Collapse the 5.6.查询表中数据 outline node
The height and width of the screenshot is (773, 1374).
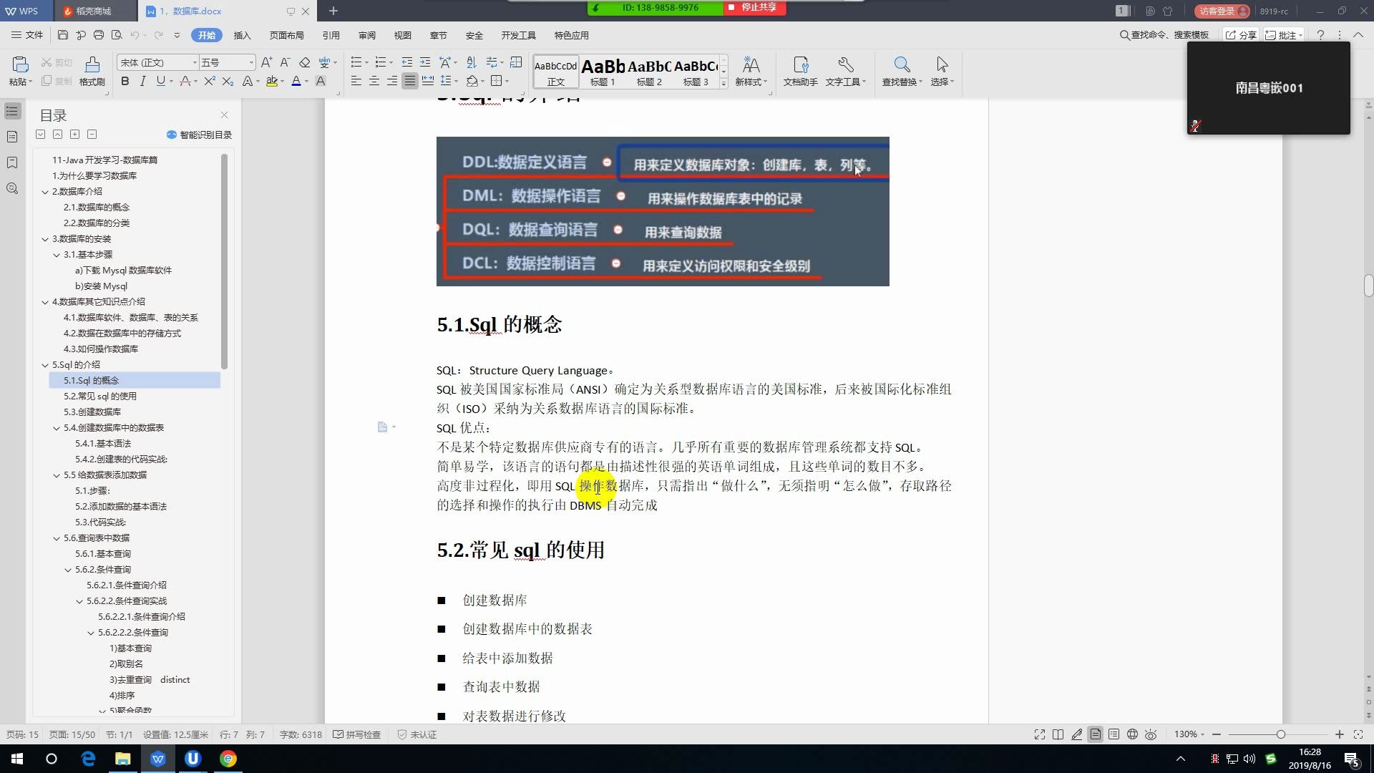57,538
